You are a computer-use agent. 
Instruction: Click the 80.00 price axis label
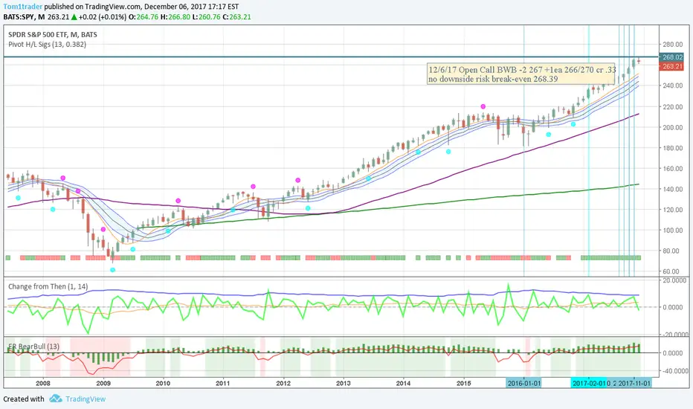pyautogui.click(x=672, y=251)
